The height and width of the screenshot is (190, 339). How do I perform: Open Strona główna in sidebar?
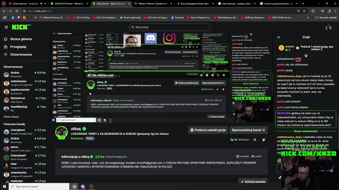click(x=21, y=39)
